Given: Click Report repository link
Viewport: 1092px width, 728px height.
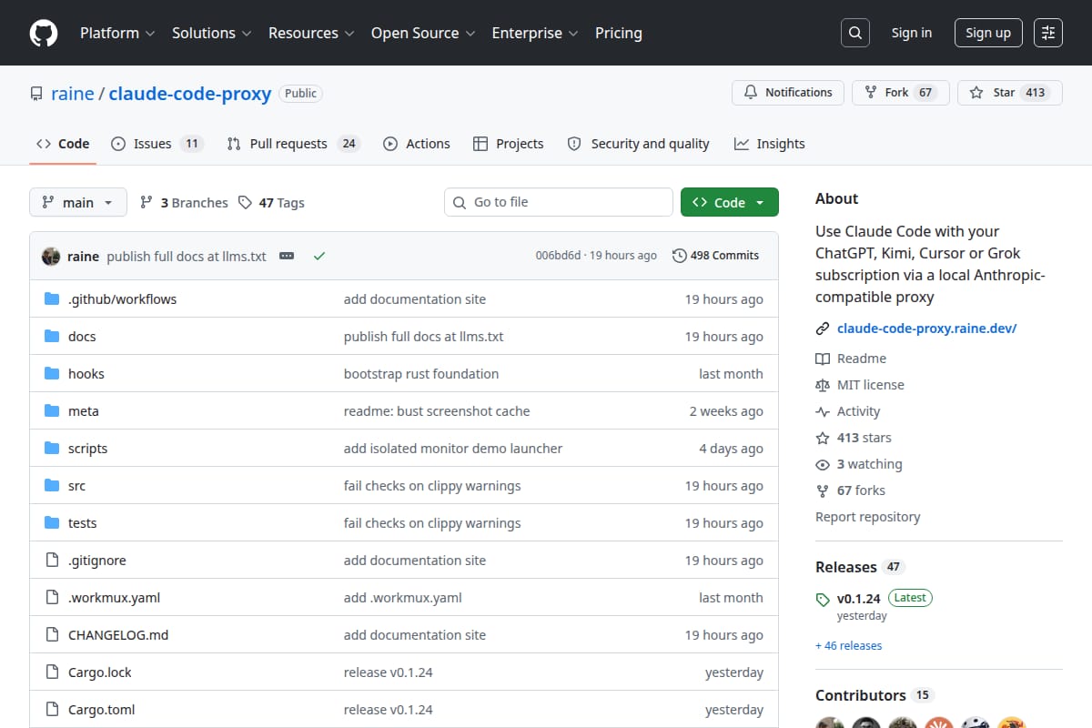Looking at the screenshot, I should click(x=868, y=517).
